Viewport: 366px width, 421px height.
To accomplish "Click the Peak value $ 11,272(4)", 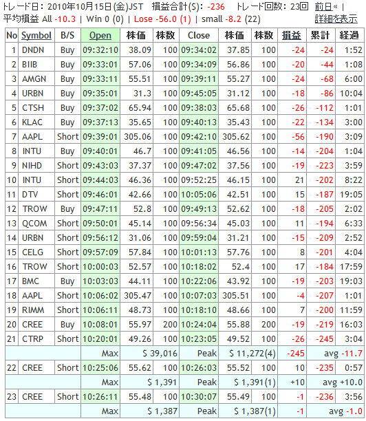I will coord(252,354).
